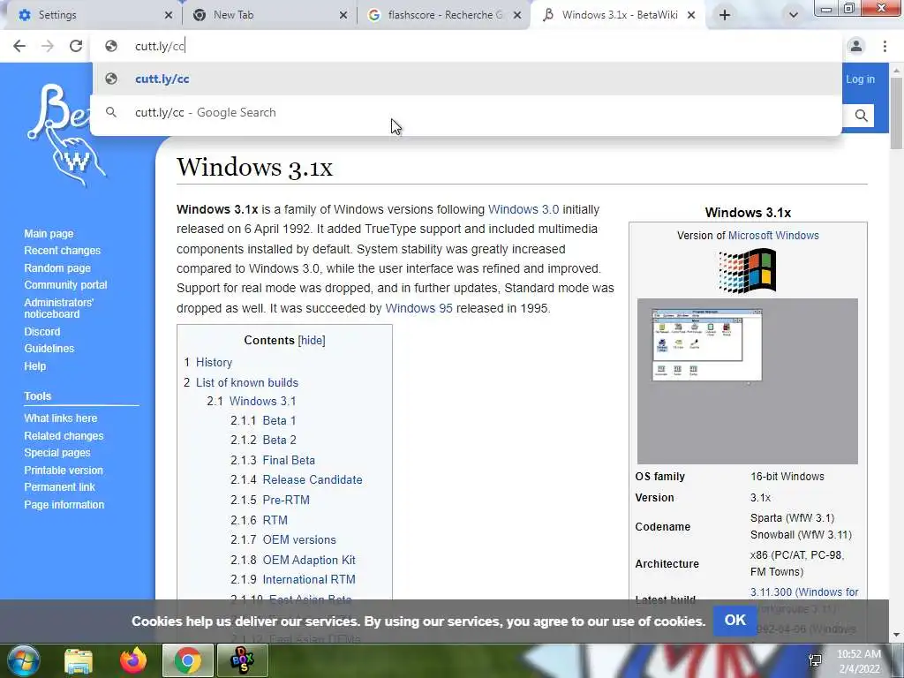Open Chrome's three-dot menu
Image resolution: width=904 pixels, height=678 pixels.
tap(885, 46)
